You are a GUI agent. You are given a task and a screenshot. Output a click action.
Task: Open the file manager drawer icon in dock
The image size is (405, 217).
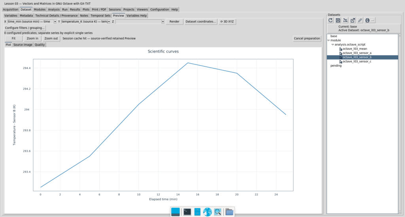(197, 212)
